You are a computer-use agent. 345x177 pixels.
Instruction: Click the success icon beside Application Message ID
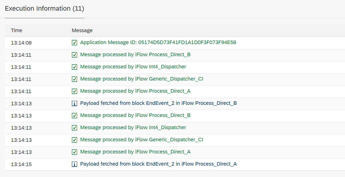74,43
